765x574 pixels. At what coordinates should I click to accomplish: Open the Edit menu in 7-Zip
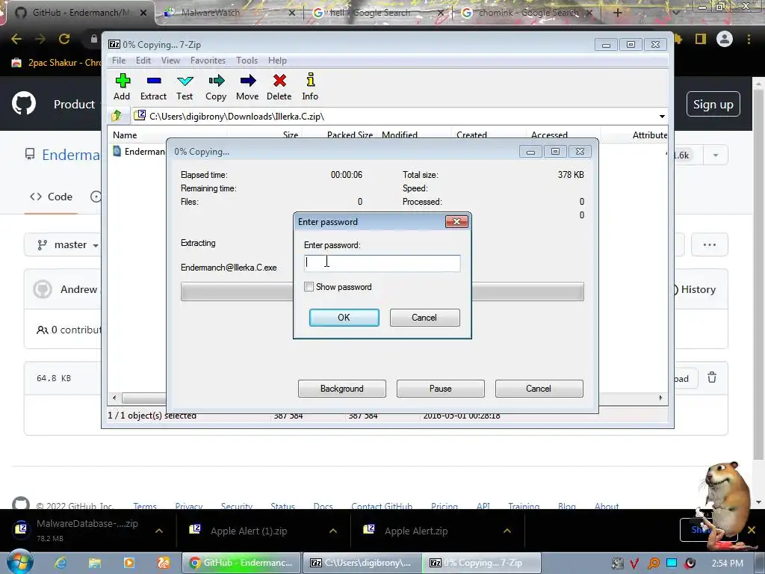click(143, 60)
